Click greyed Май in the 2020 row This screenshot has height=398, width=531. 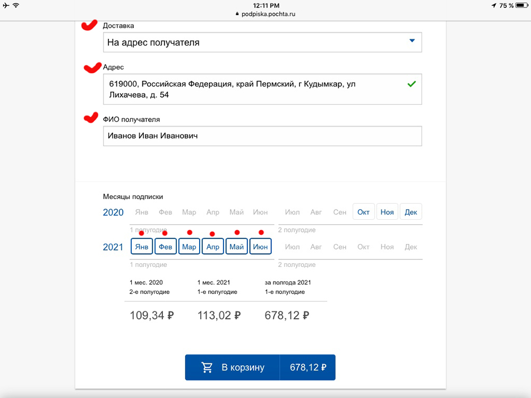[236, 212]
